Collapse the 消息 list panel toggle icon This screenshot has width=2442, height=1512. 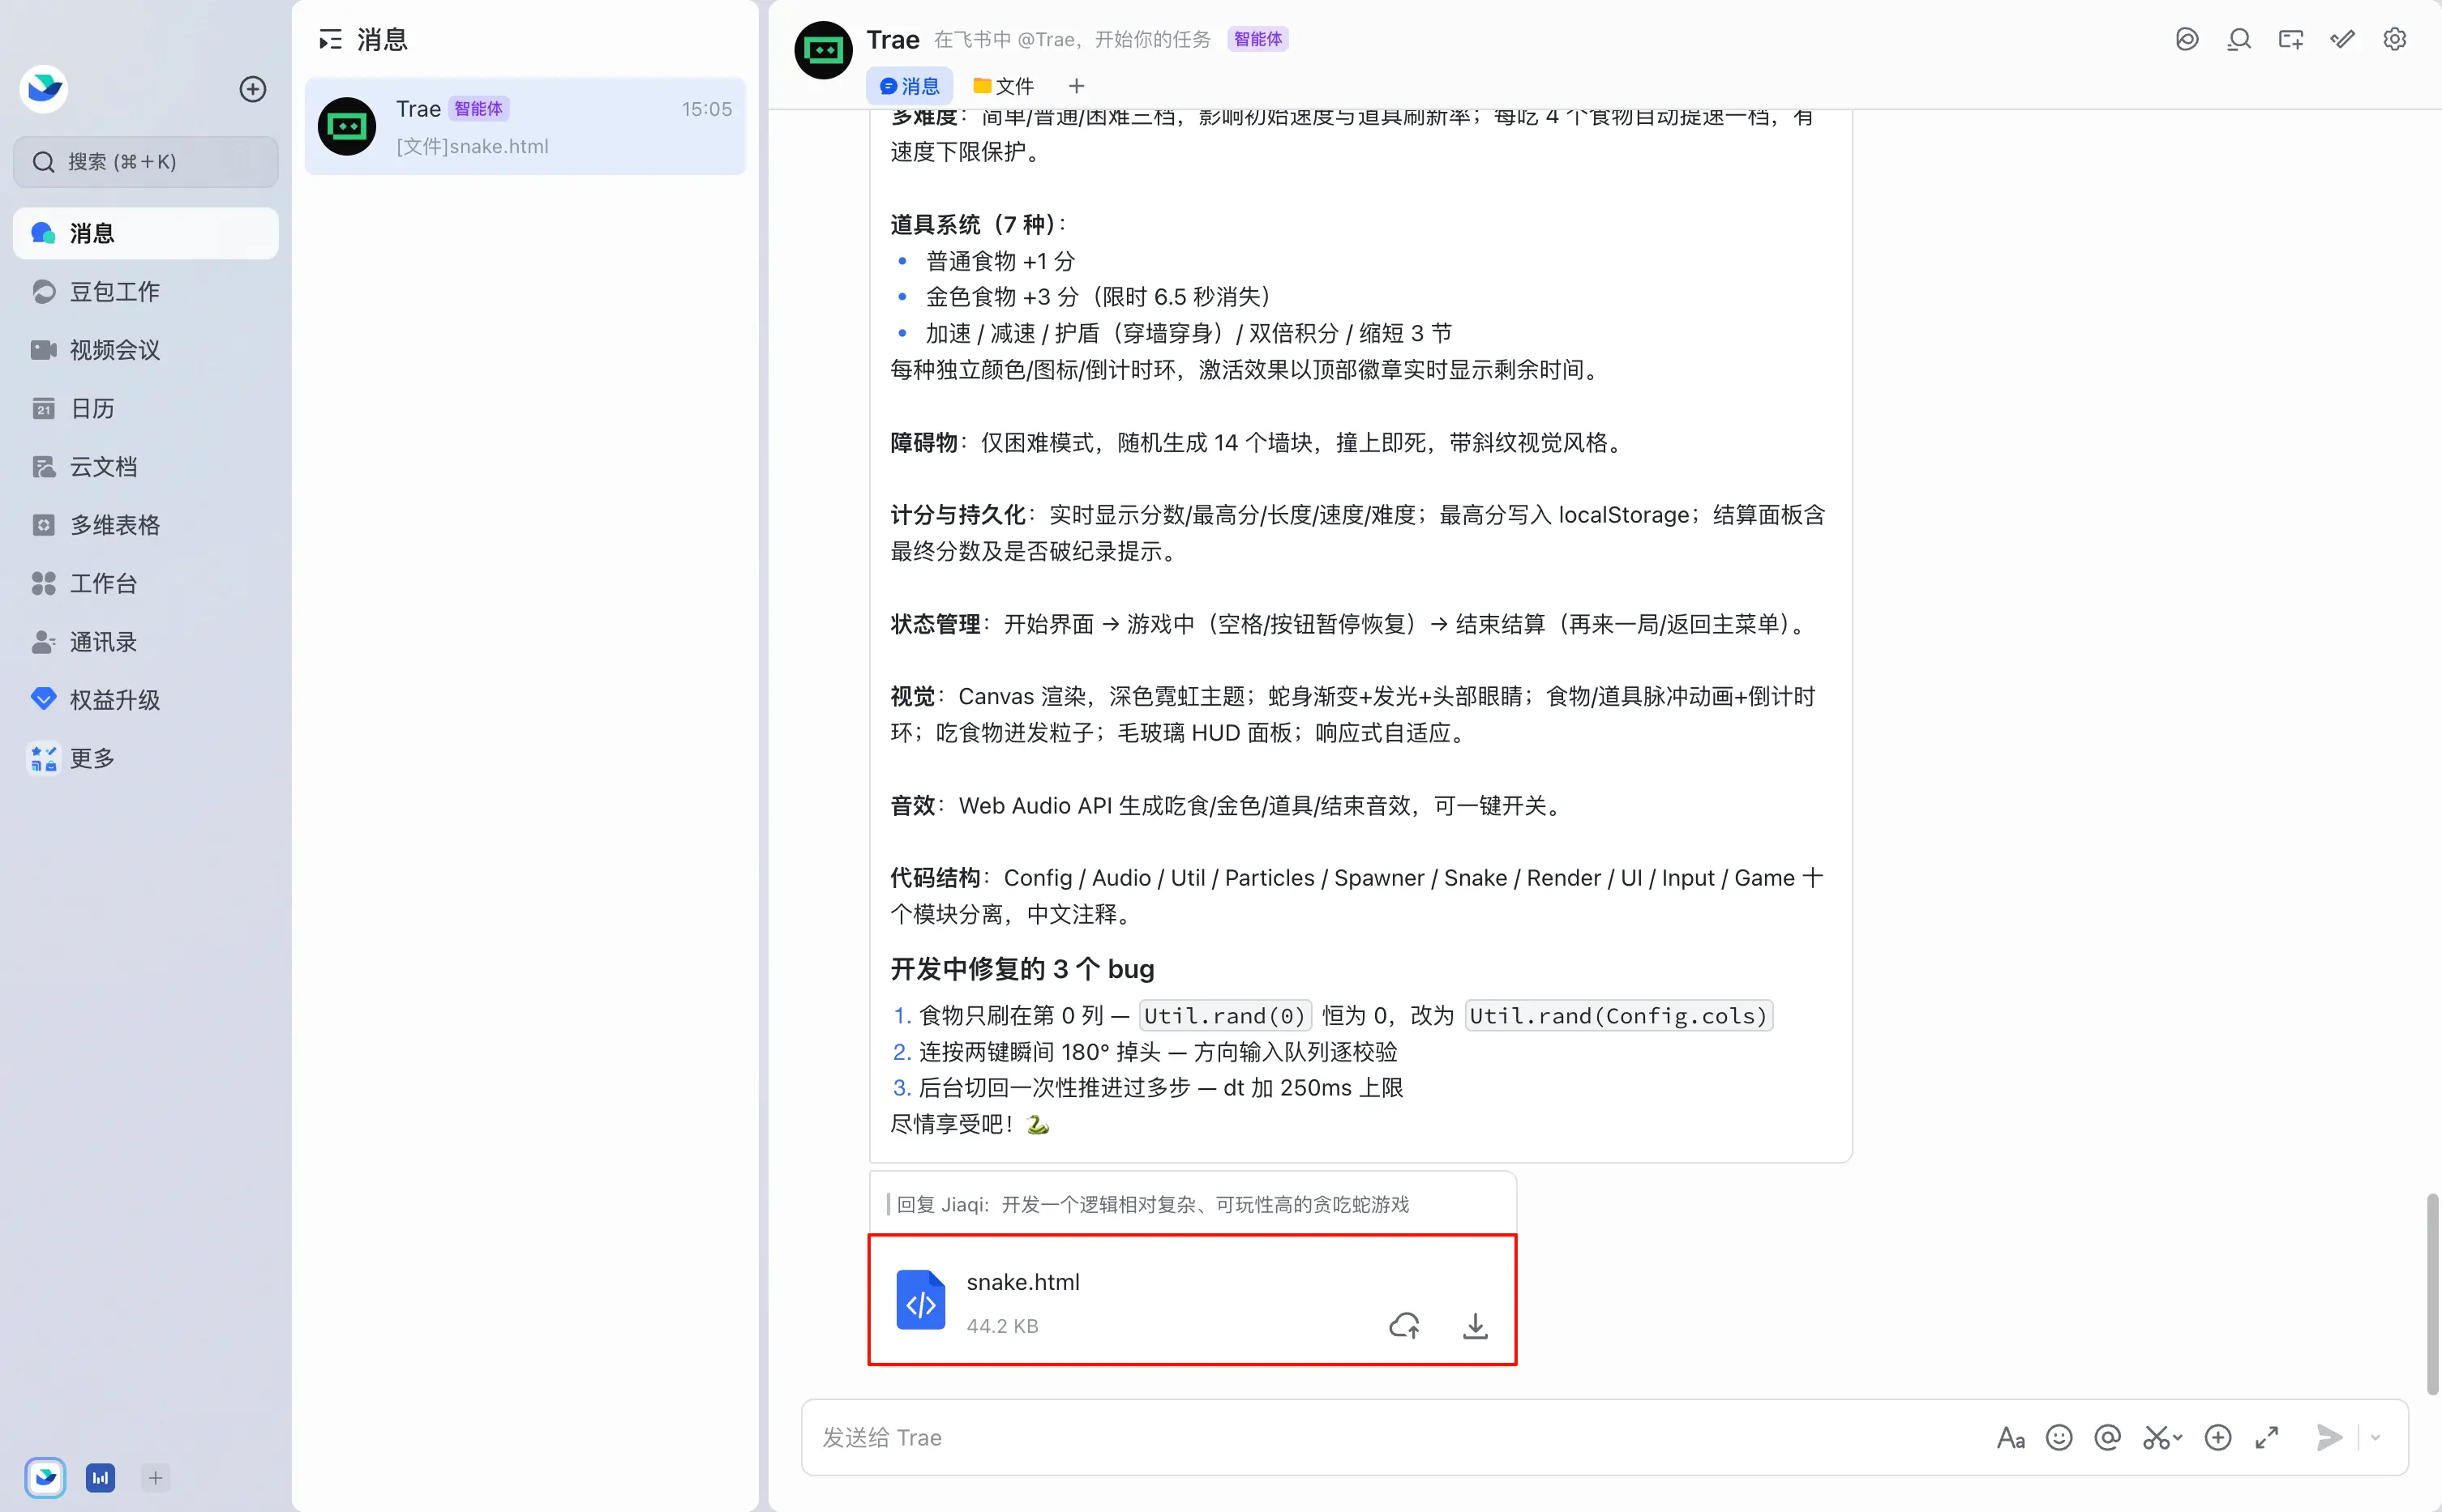click(x=330, y=40)
